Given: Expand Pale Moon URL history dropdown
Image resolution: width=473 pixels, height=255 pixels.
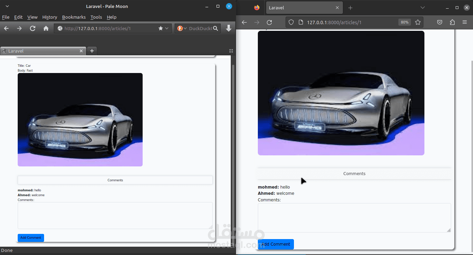Looking at the screenshot, I should click(x=167, y=28).
